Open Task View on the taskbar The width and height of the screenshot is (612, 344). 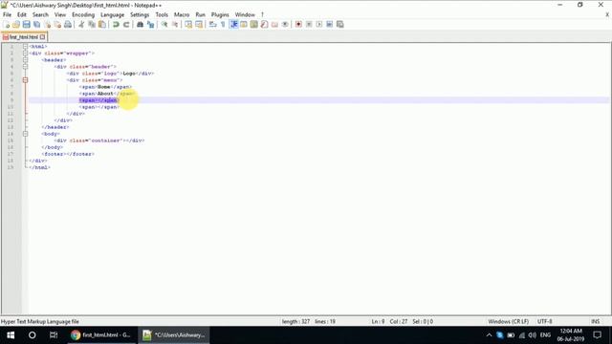[x=54, y=335]
